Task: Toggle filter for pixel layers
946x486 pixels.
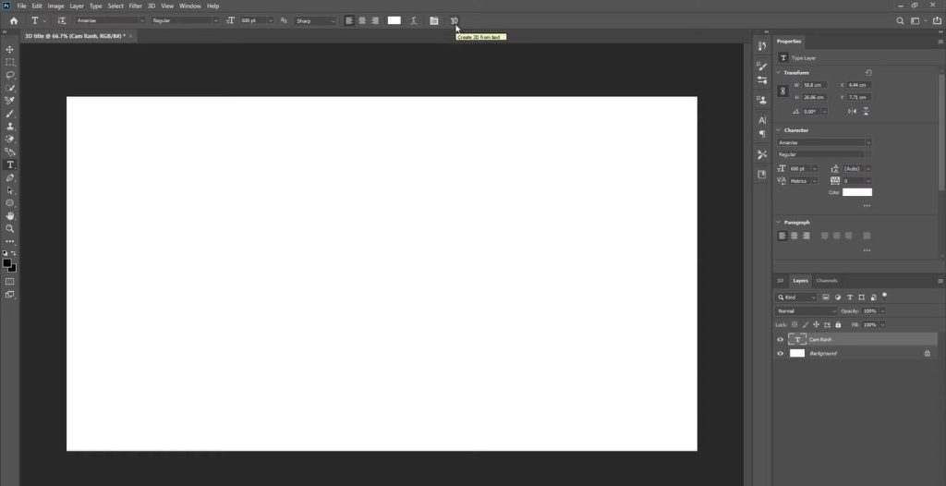Action: coord(826,297)
